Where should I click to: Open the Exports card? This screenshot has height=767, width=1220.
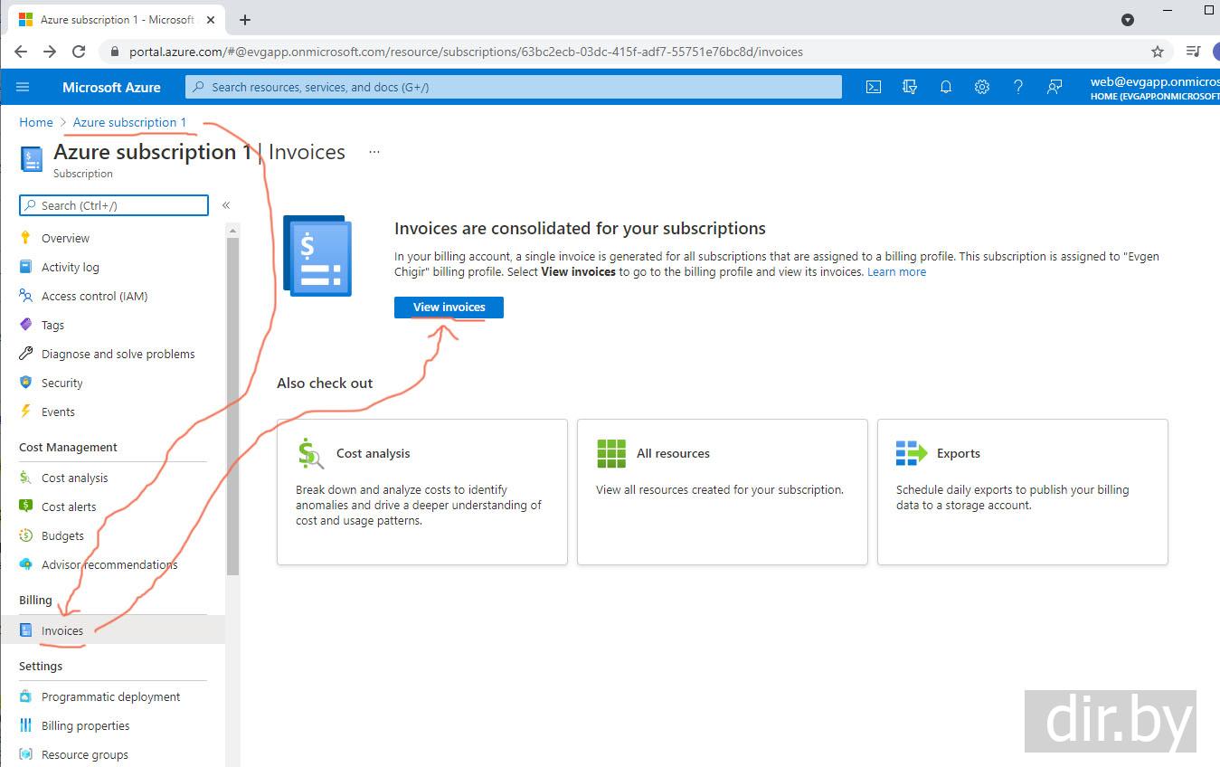point(1022,491)
